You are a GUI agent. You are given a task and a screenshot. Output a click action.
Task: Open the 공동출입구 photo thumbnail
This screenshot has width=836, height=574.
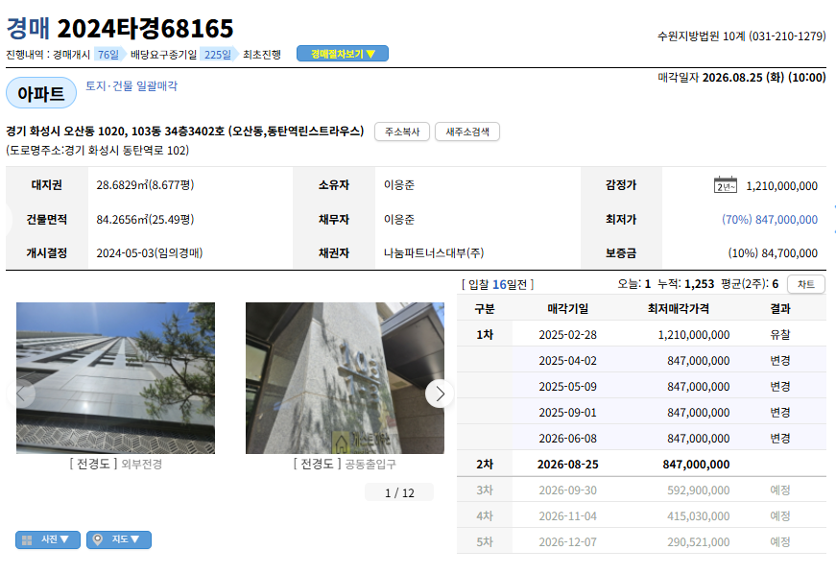click(345, 378)
